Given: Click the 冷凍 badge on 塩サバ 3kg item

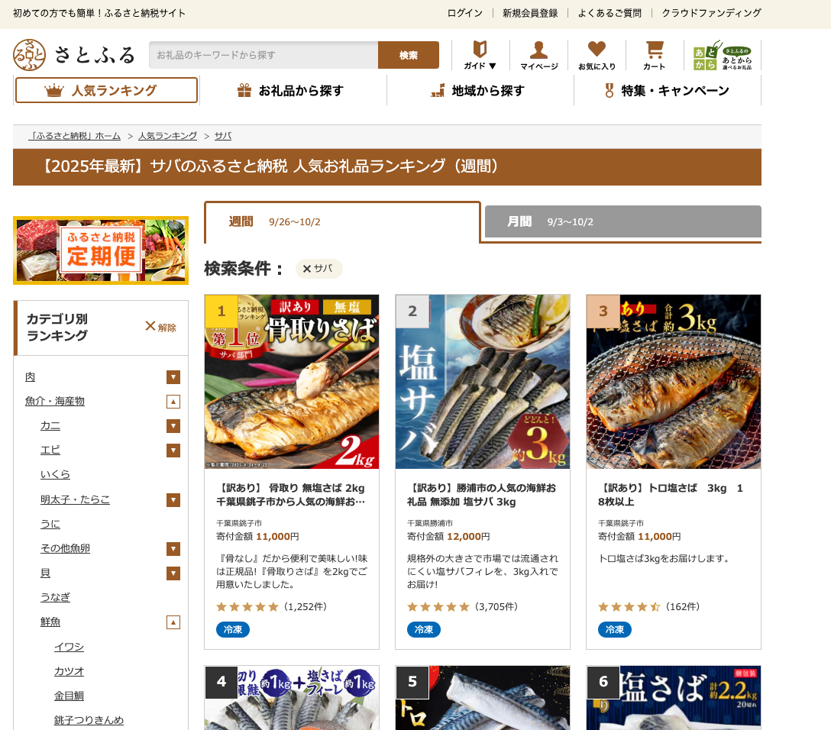Looking at the screenshot, I should click(x=423, y=629).
